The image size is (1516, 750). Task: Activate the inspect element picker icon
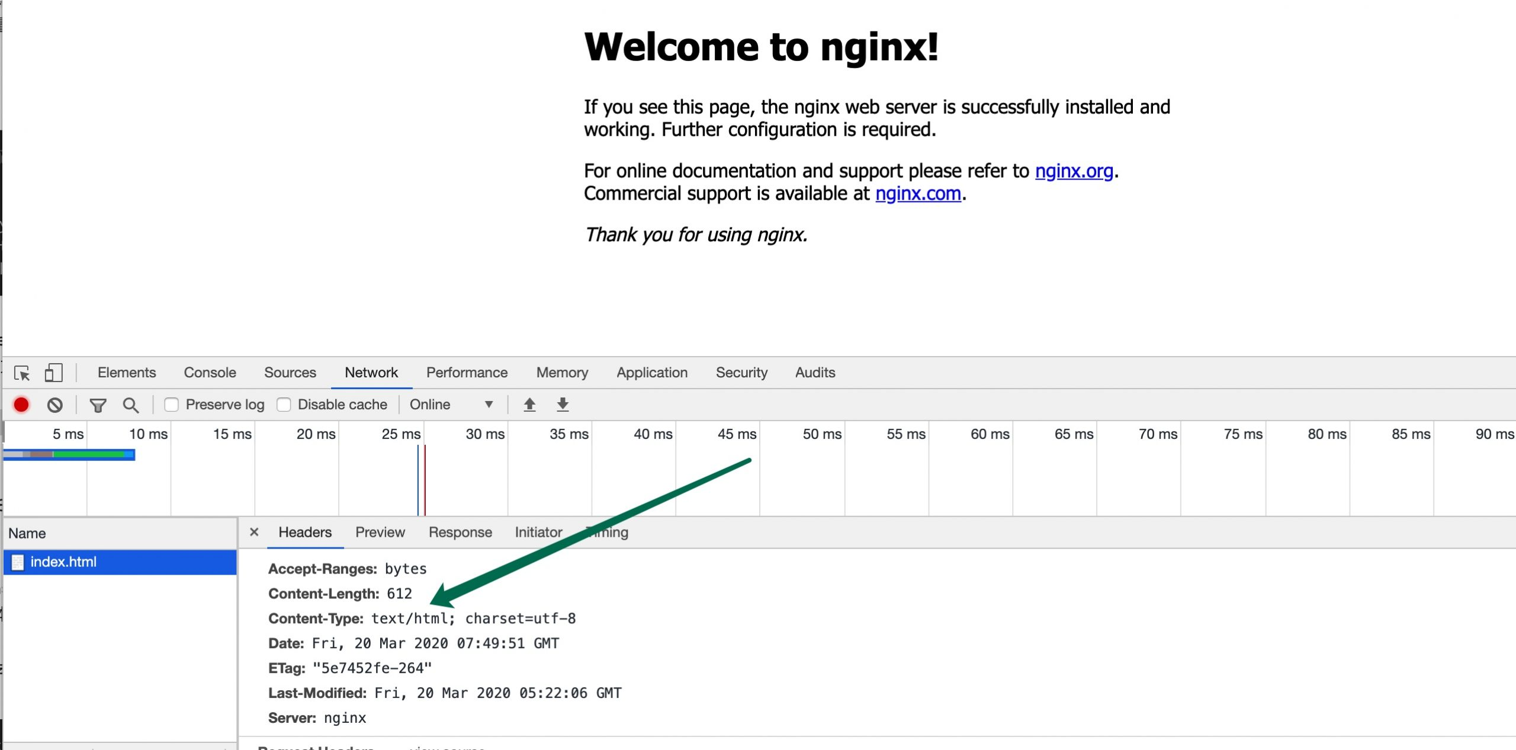22,373
